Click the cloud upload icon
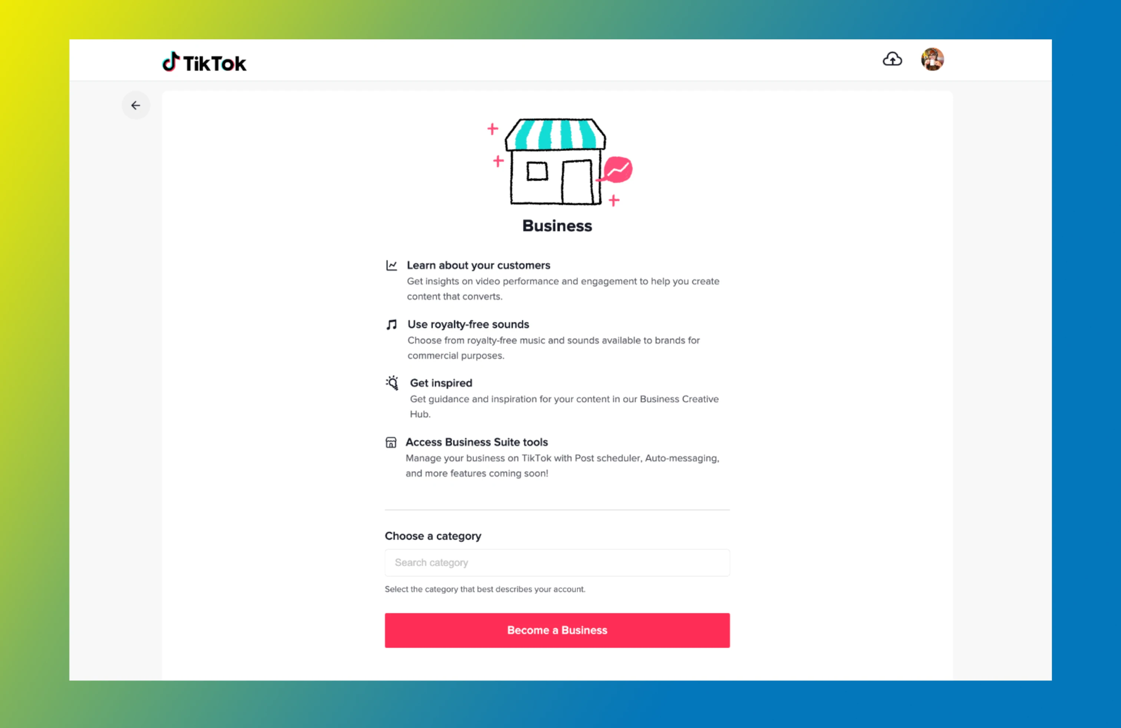This screenshot has width=1121, height=728. tap(892, 58)
